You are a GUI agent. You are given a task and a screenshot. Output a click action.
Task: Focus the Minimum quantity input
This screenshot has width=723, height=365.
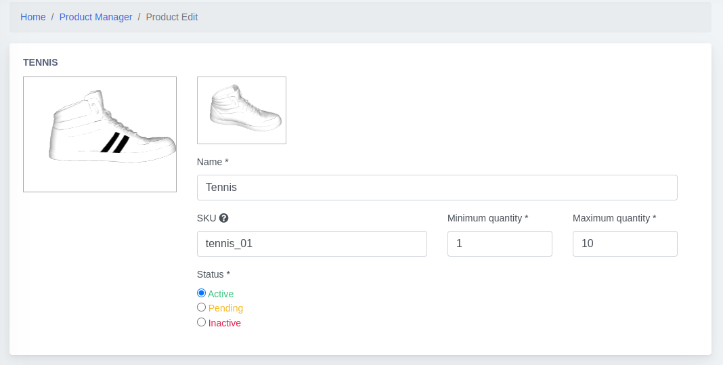[500, 244]
